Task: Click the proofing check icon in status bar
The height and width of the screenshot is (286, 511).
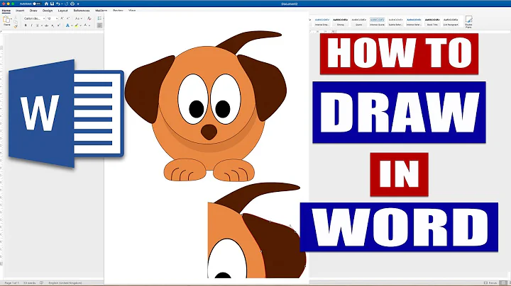Action: click(41, 283)
